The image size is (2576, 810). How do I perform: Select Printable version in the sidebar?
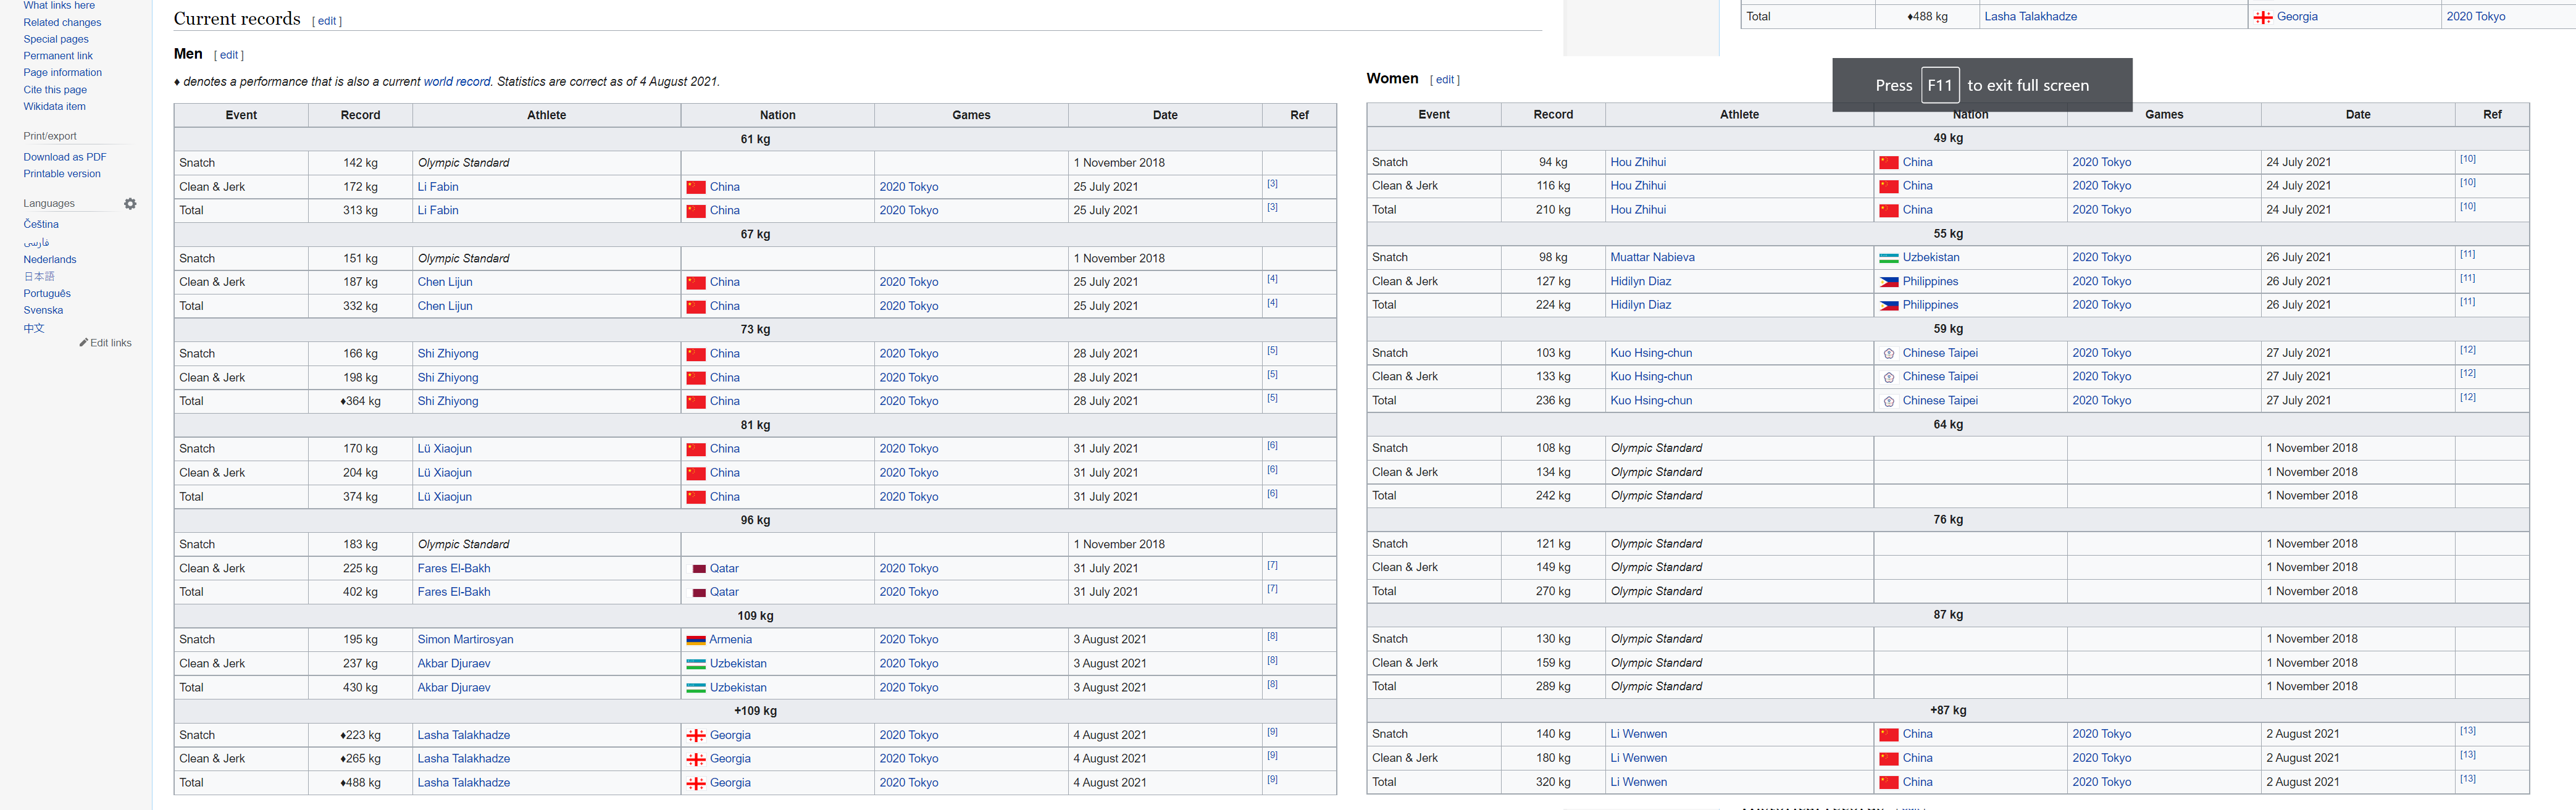click(x=62, y=174)
